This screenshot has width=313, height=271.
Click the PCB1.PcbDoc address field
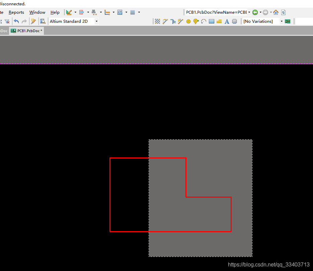tap(216, 12)
